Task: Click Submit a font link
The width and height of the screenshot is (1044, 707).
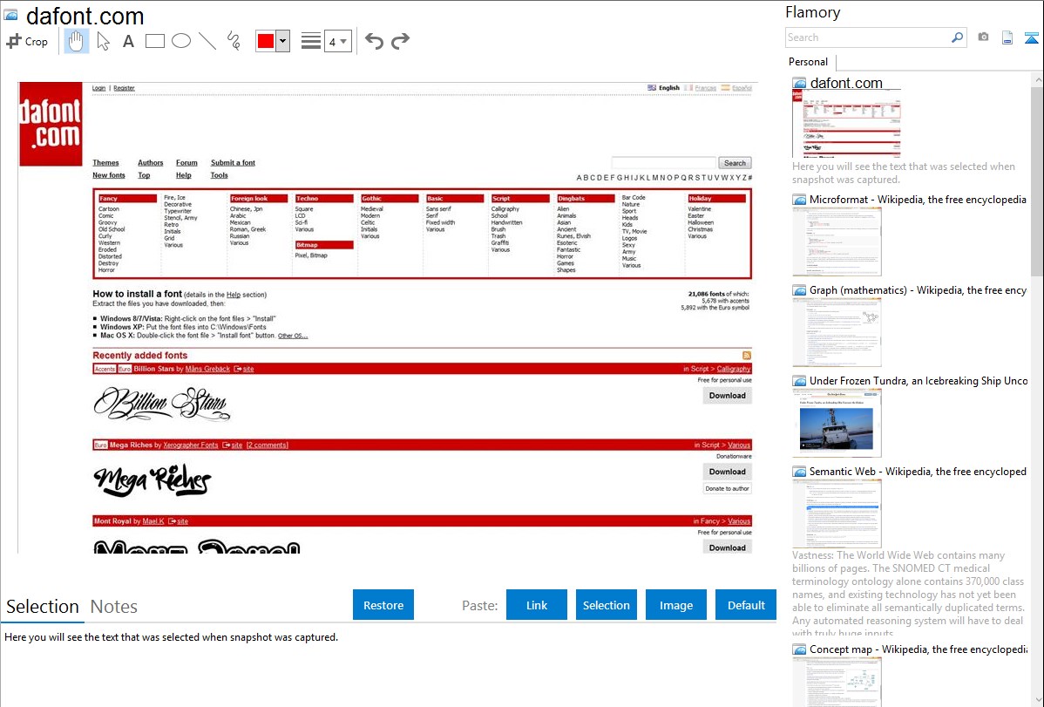Action: [233, 163]
